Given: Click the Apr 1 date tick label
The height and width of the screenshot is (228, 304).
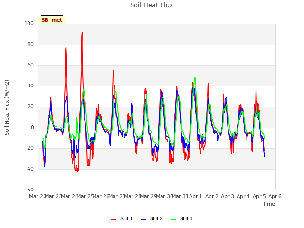Looking at the screenshot, I should pyautogui.click(x=196, y=196).
